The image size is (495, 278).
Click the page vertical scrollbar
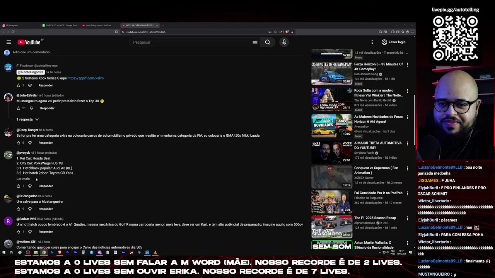click(414, 120)
